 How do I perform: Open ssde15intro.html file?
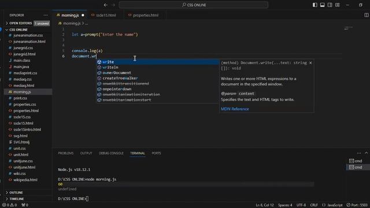(x=27, y=129)
